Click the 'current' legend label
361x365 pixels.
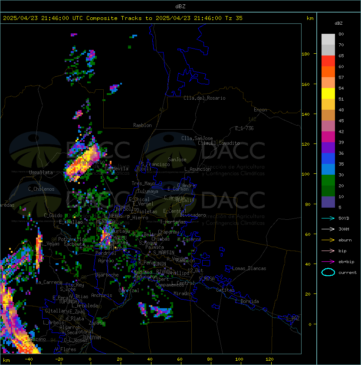[348, 272]
